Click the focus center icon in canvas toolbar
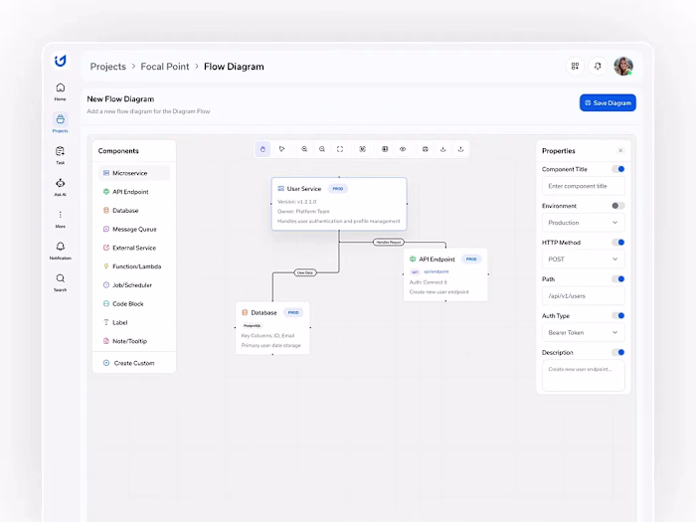 click(363, 149)
